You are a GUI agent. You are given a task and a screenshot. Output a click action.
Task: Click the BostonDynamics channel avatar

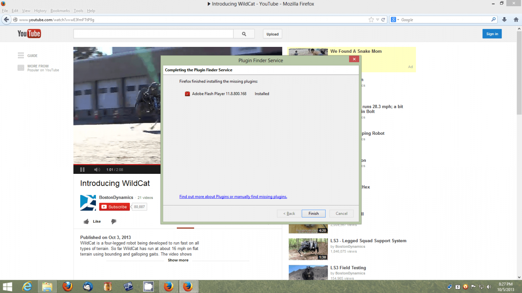click(x=88, y=202)
